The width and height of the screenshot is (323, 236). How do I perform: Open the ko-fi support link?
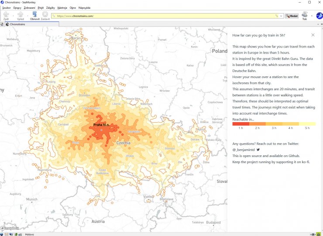pos(306,162)
